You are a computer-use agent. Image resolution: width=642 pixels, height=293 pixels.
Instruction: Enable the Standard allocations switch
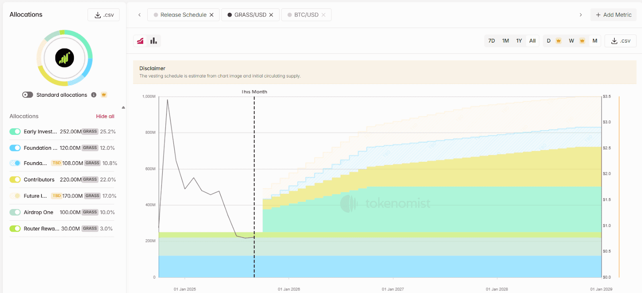click(28, 95)
